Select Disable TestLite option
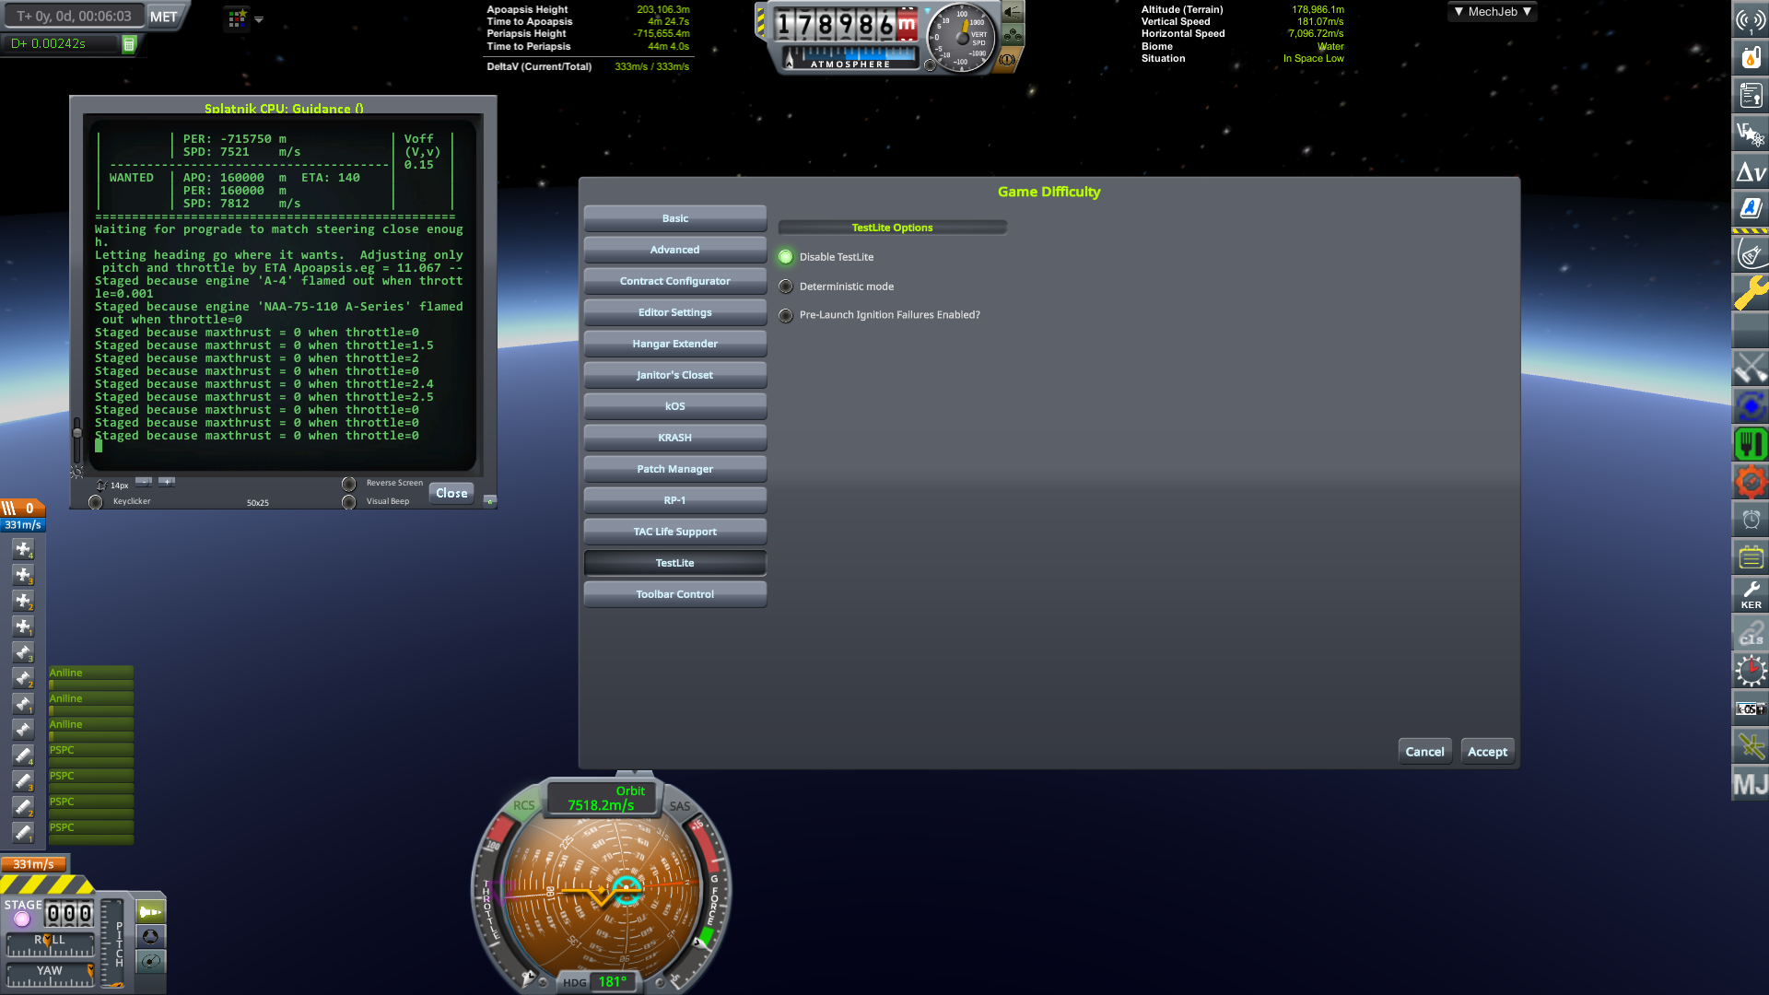1769x995 pixels. point(786,257)
